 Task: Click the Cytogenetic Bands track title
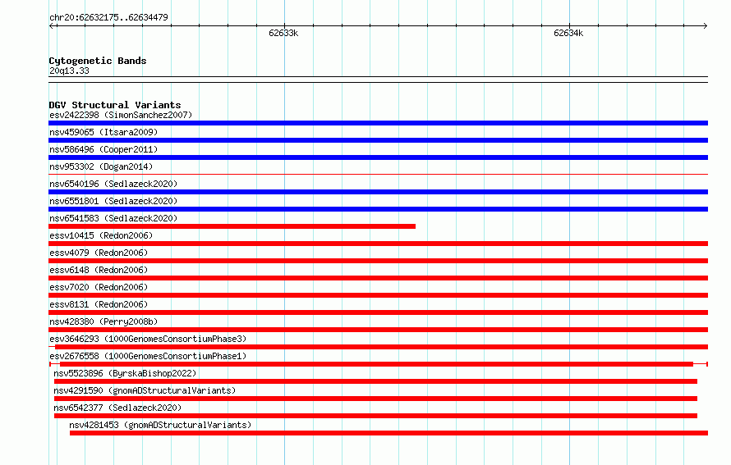point(98,61)
